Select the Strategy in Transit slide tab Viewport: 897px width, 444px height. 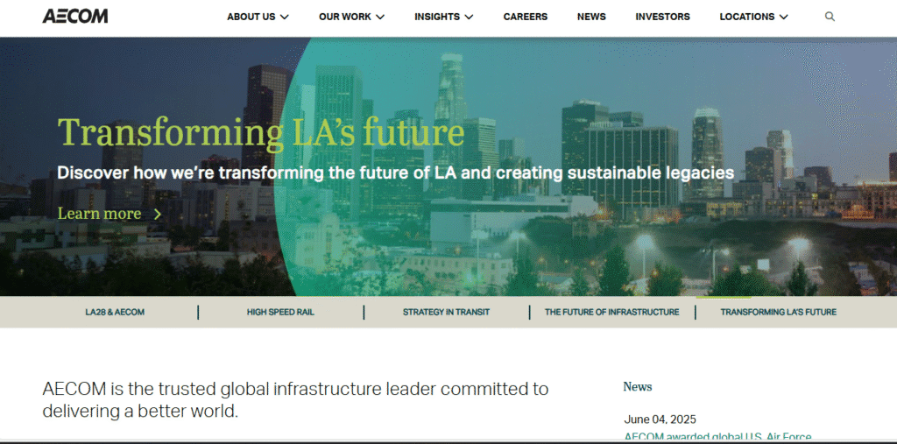(446, 313)
